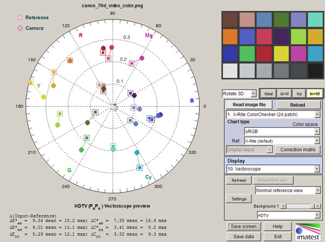The height and width of the screenshot is (242, 325).
Task: Click the Nonuniform corr. button
Action: click(x=273, y=180)
